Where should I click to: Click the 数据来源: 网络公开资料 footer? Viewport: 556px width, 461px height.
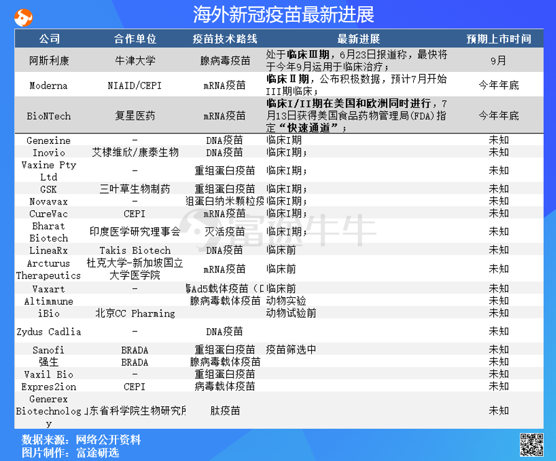tap(81, 440)
